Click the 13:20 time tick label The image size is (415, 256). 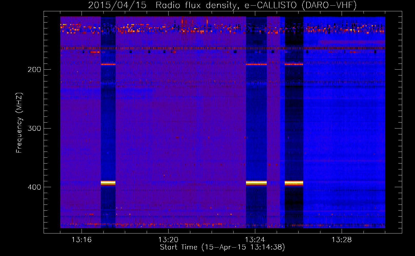tap(168, 240)
